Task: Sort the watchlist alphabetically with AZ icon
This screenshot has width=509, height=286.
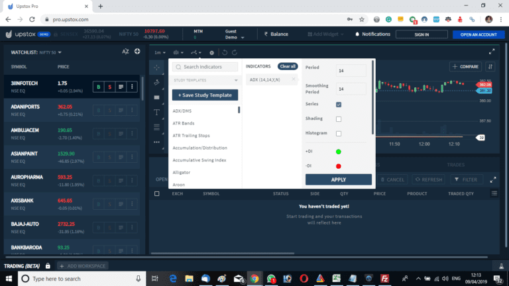Action: 126,51
